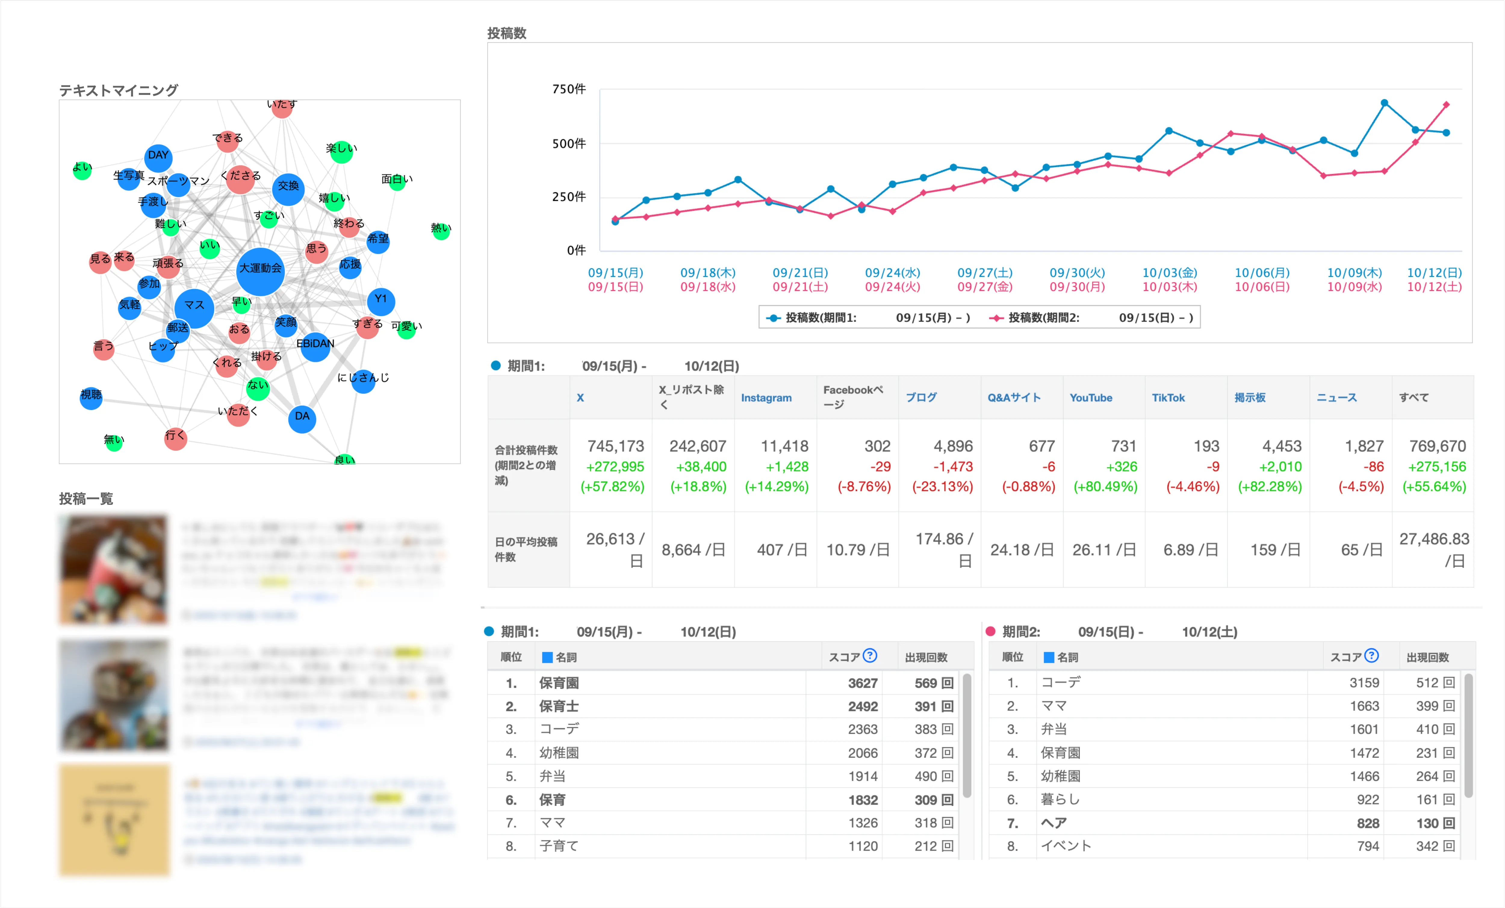The height and width of the screenshot is (908, 1505).
Task: Toggle the 投稿数(期間1) series in the chart legend
Action: (x=814, y=317)
